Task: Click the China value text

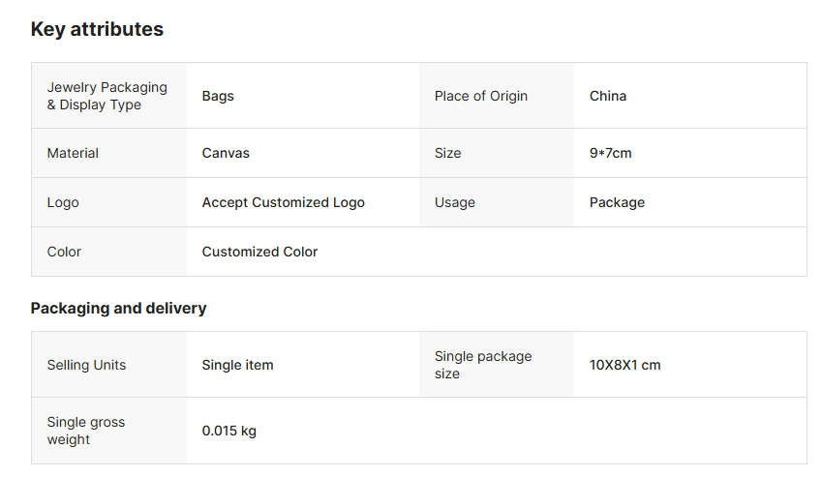Action: pyautogui.click(x=608, y=96)
